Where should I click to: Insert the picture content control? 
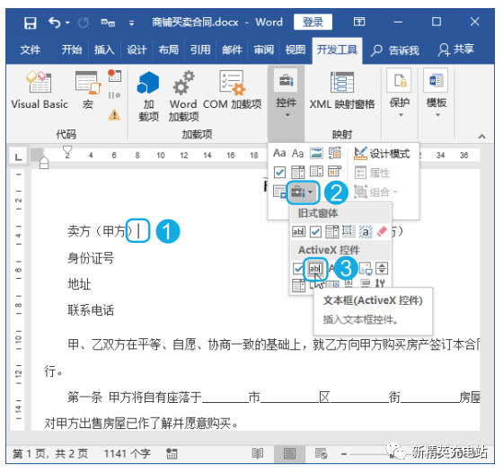[x=316, y=153]
